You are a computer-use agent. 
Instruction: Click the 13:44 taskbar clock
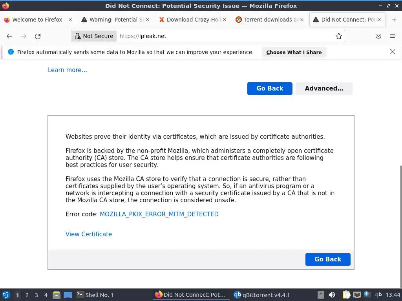click(x=393, y=295)
